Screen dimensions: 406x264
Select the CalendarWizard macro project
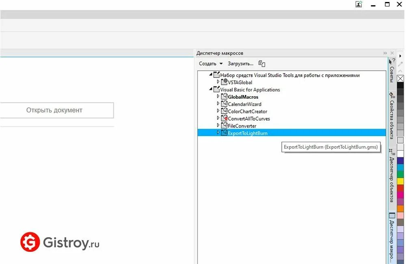pos(244,104)
